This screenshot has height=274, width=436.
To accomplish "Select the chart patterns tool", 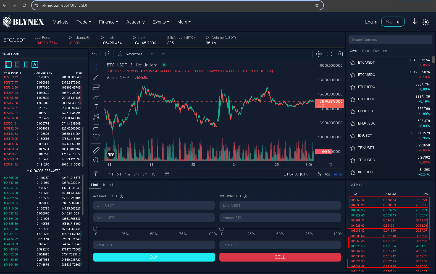I will coord(96,117).
